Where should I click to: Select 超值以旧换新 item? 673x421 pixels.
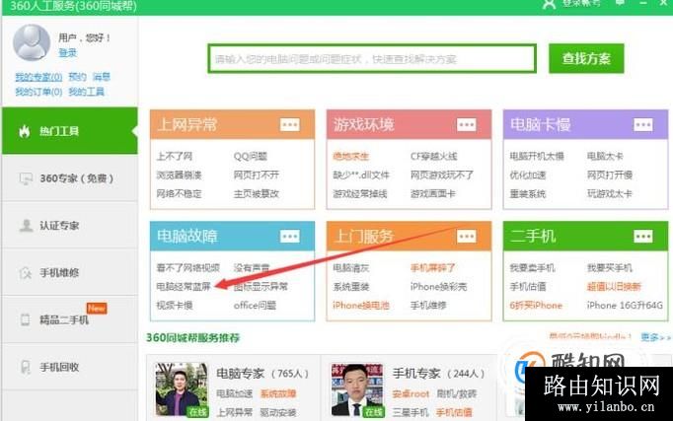click(614, 286)
